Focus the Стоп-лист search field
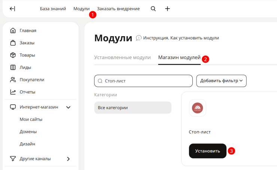The image size is (277, 170). tap(143, 81)
